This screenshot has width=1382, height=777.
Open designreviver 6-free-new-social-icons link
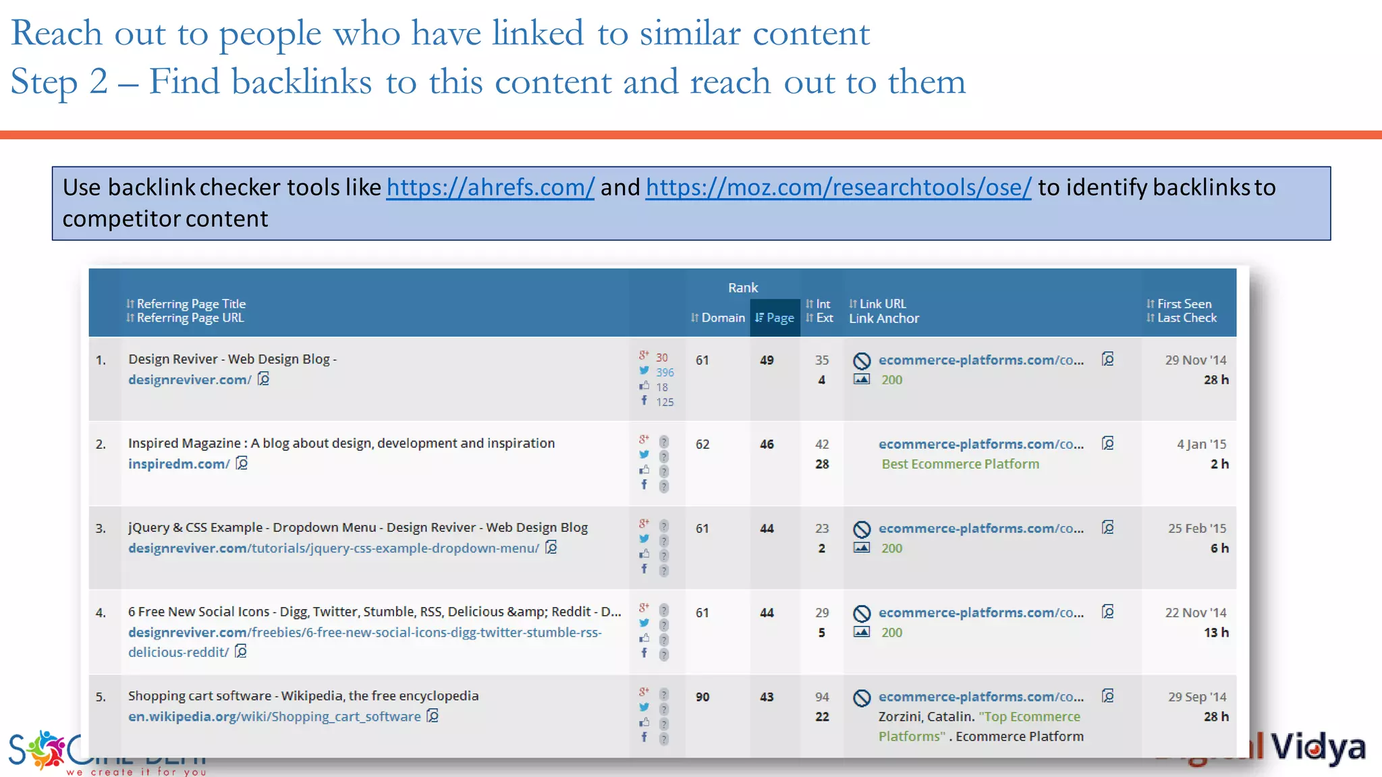[364, 642]
